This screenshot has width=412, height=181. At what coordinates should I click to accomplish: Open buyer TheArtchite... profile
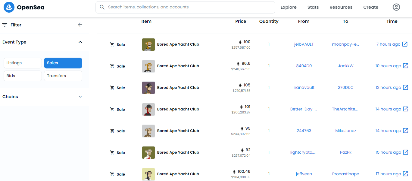pos(345,109)
